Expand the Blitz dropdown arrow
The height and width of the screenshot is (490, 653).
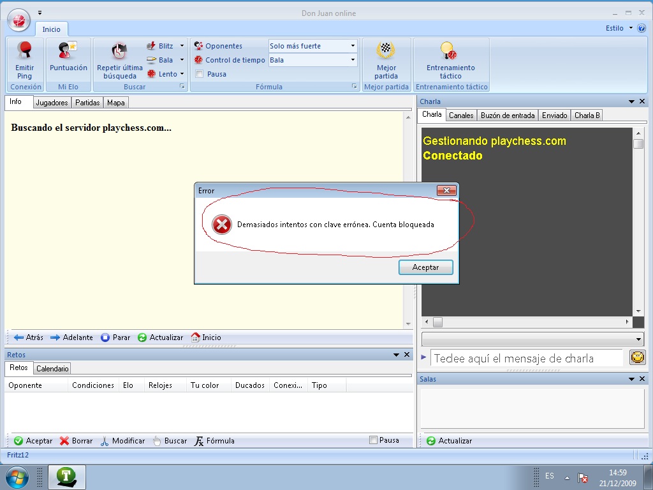pos(182,46)
